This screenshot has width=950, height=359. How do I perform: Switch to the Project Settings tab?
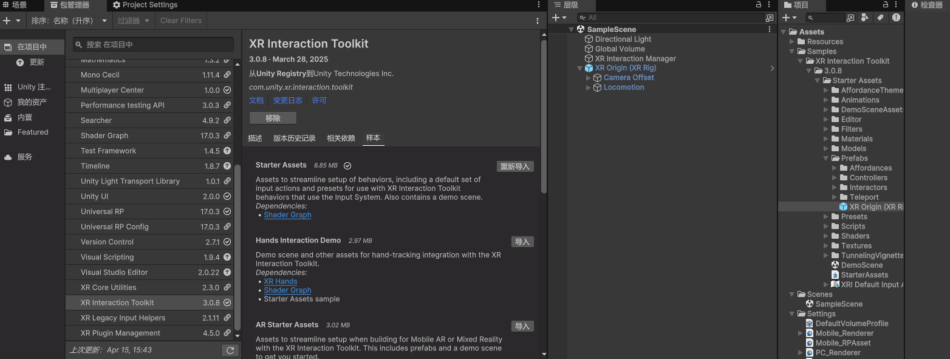[145, 5]
